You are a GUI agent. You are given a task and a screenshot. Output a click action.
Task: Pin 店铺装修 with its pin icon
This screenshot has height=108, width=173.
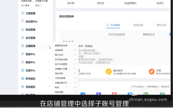[x=75, y=50]
